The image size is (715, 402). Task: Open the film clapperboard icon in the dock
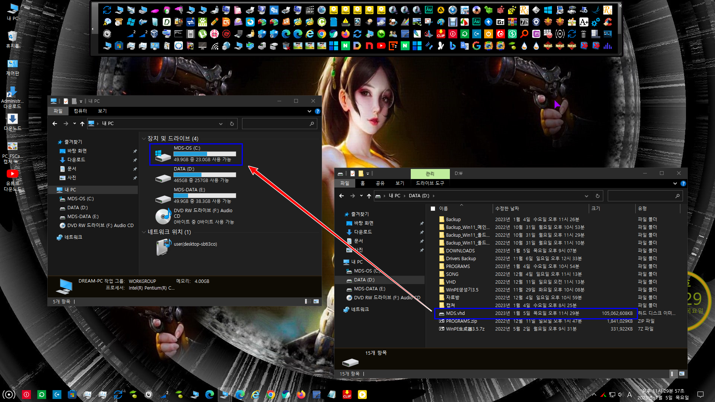pos(309,10)
